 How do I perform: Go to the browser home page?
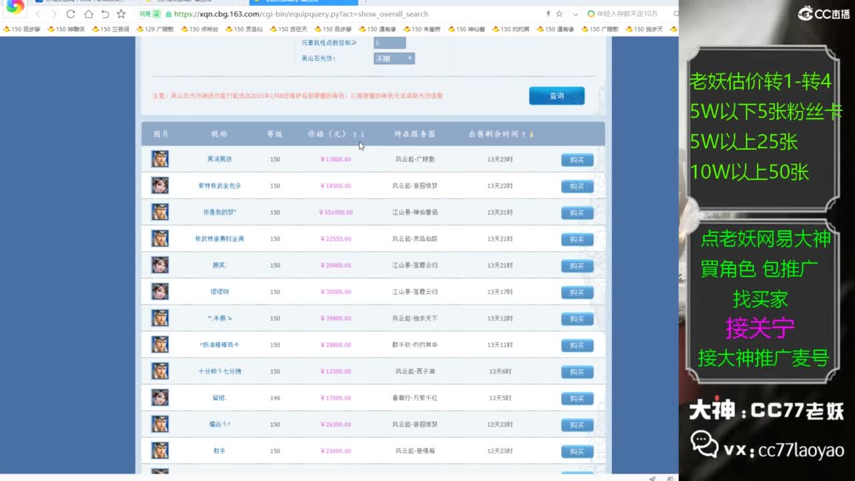click(x=88, y=14)
